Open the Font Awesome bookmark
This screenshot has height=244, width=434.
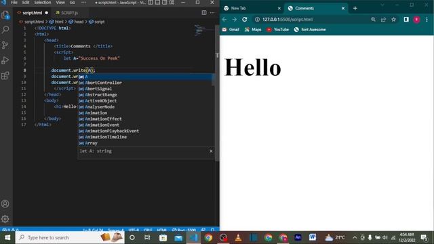point(310,30)
